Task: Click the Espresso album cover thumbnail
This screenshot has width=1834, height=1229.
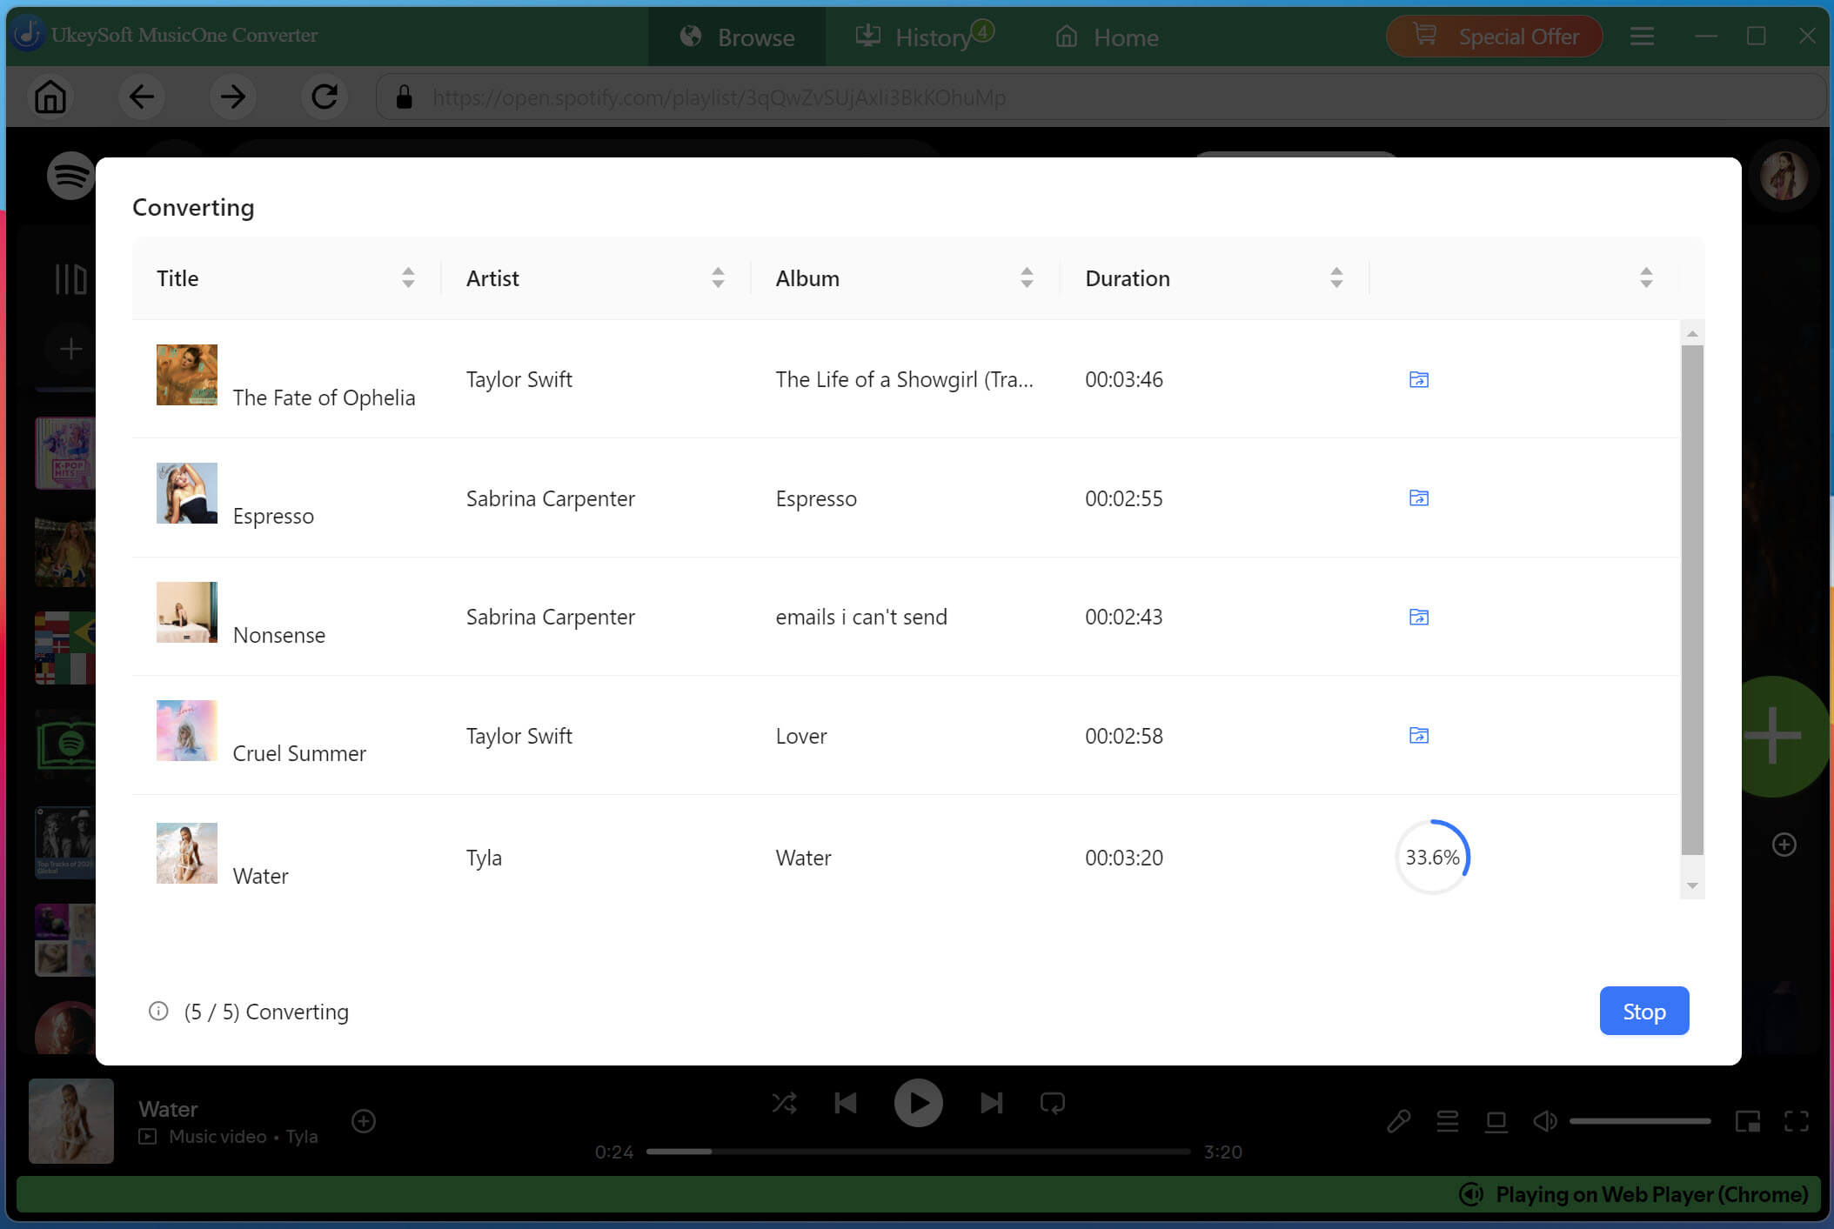Action: (187, 493)
